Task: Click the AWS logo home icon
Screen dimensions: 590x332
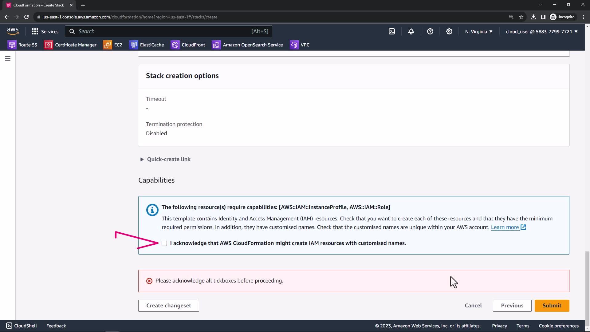Action: click(x=13, y=31)
